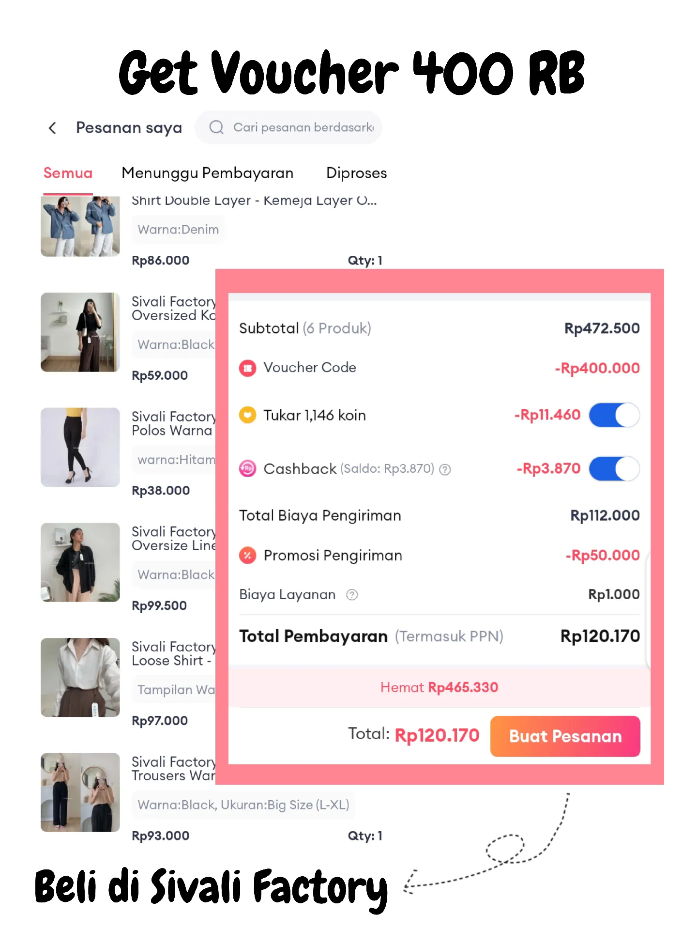Select the Warna:Denim variant chip

coord(178,230)
